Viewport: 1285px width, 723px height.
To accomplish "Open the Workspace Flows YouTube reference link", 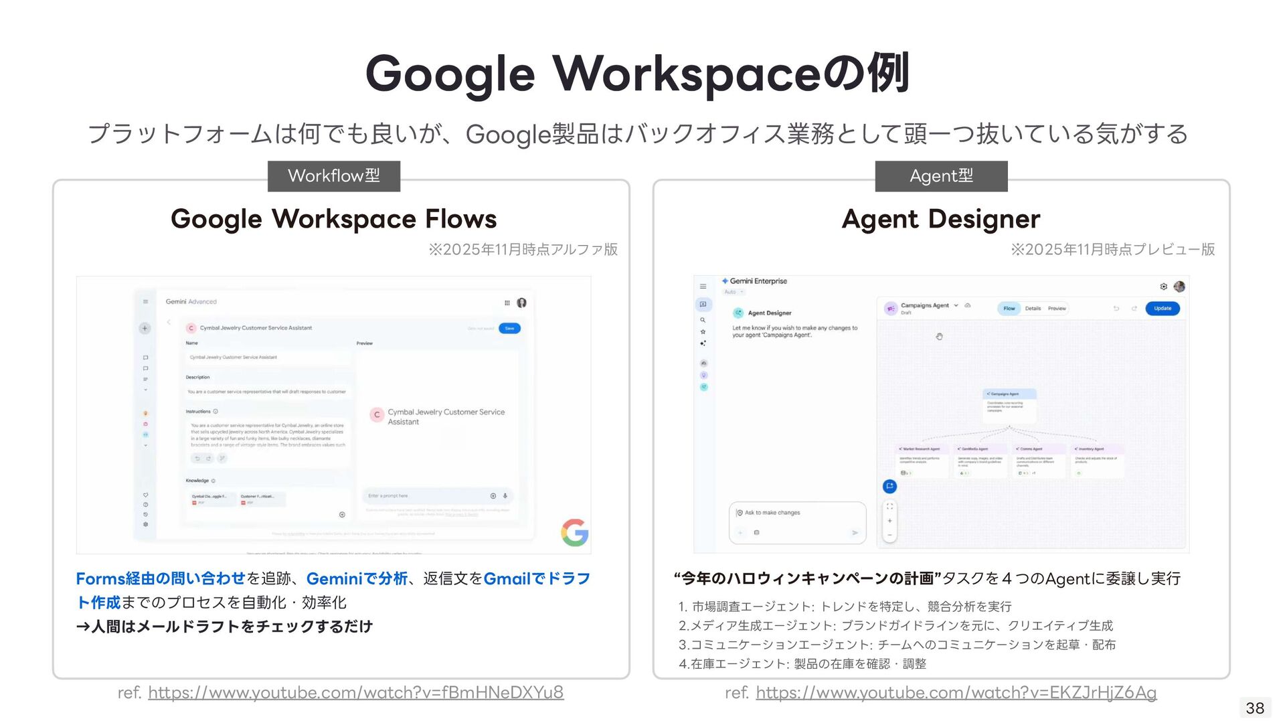I will tap(355, 692).
